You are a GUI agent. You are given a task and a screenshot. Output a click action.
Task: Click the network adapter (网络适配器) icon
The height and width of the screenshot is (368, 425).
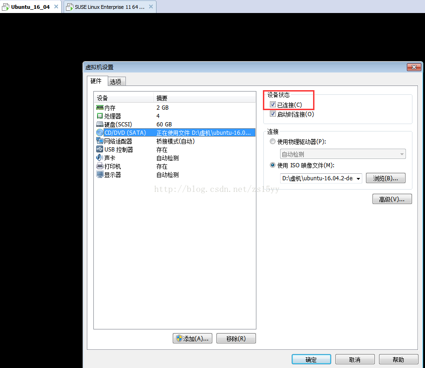tap(100, 141)
